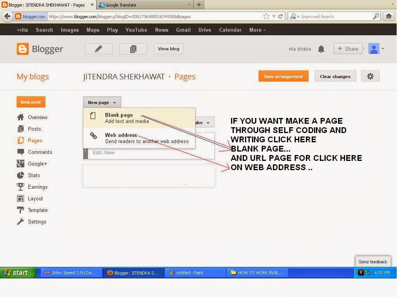Click the Blank page document icon

[x=93, y=116]
